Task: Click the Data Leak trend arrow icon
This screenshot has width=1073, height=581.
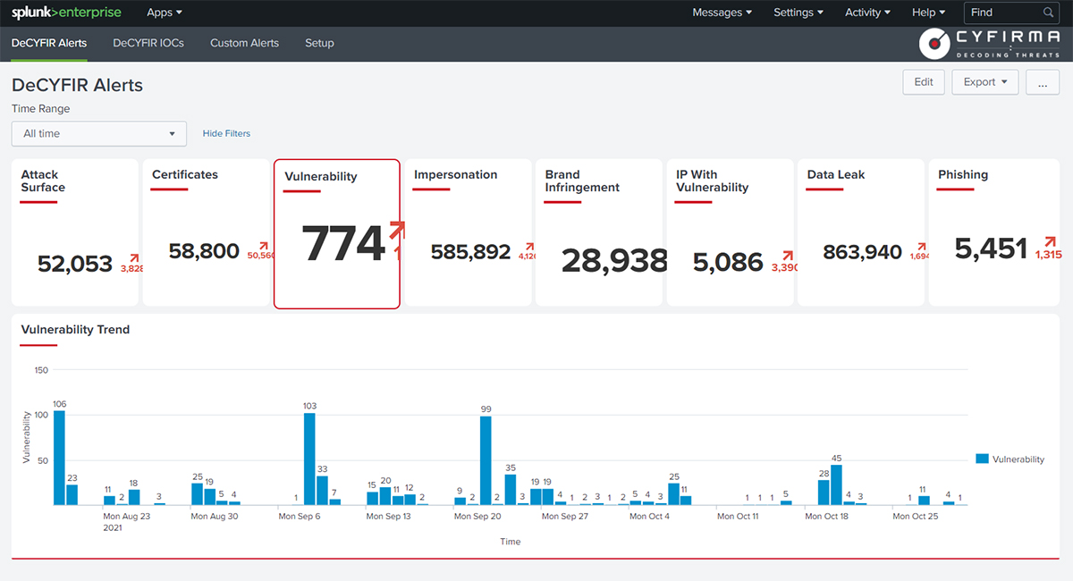Action: pos(921,247)
